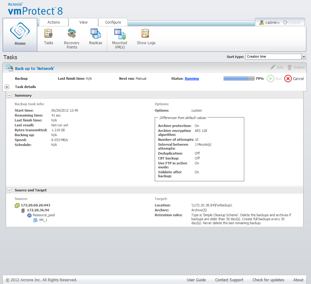Switch to the Actions tab
This screenshot has width=311, height=284.
(x=54, y=22)
